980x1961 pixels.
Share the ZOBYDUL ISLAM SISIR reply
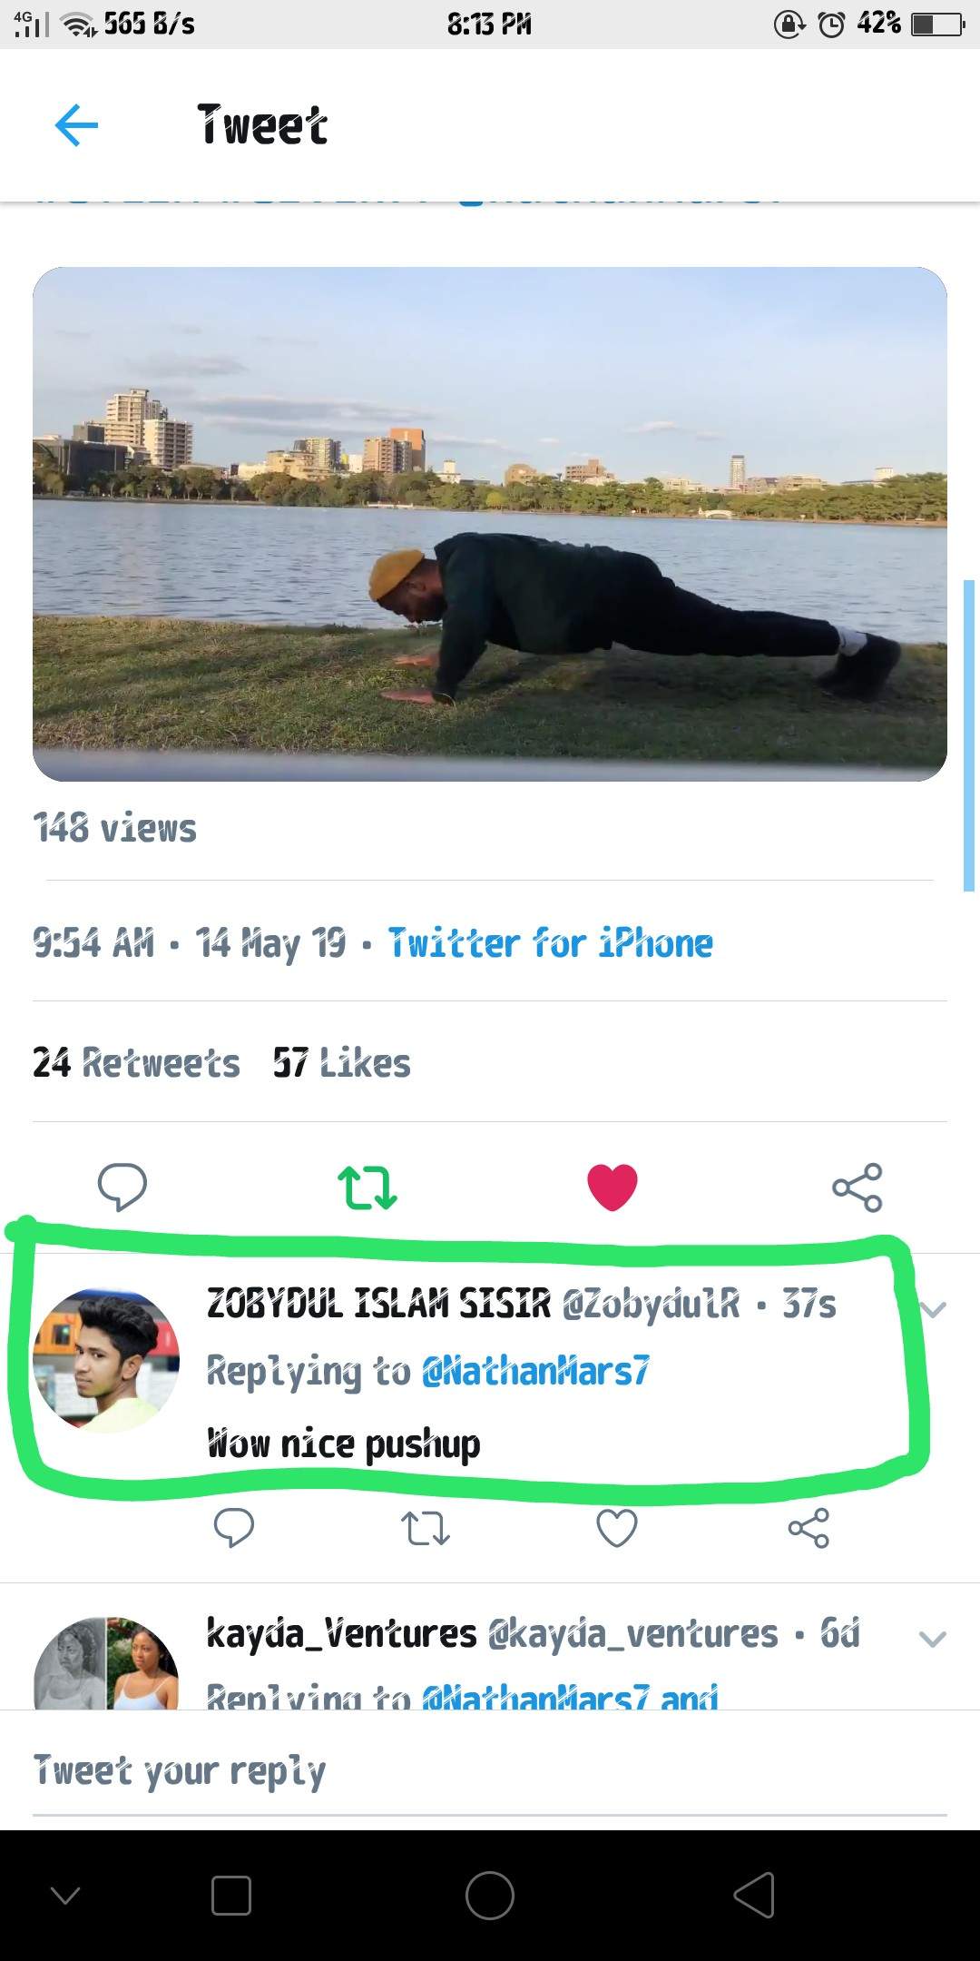[x=808, y=1528]
